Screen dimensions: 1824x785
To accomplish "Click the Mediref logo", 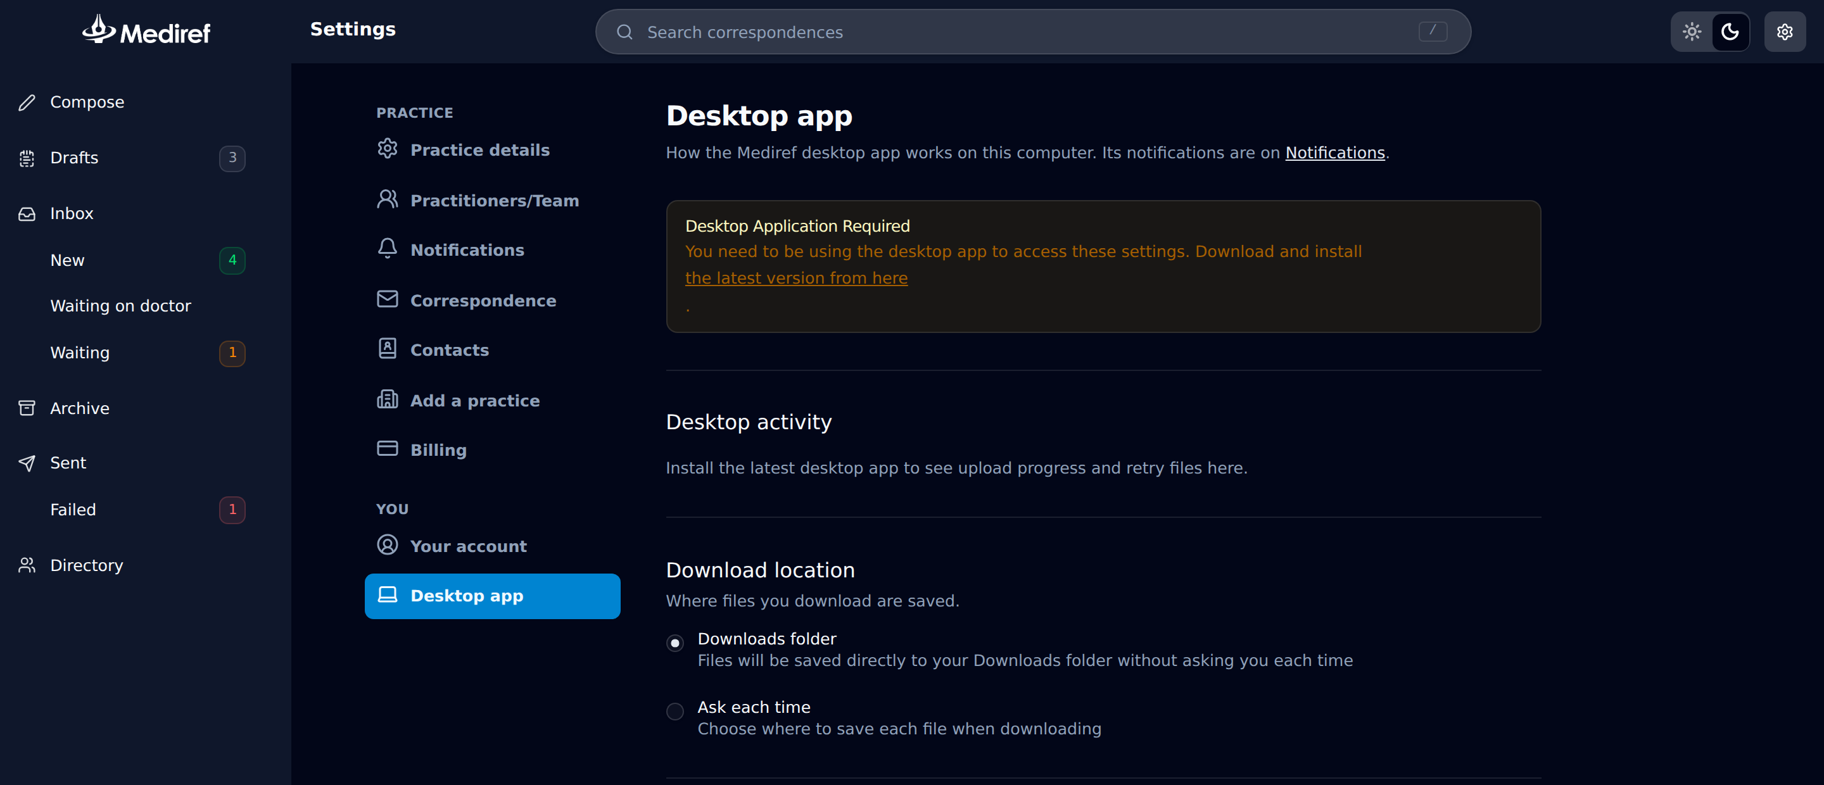I will pos(146,30).
